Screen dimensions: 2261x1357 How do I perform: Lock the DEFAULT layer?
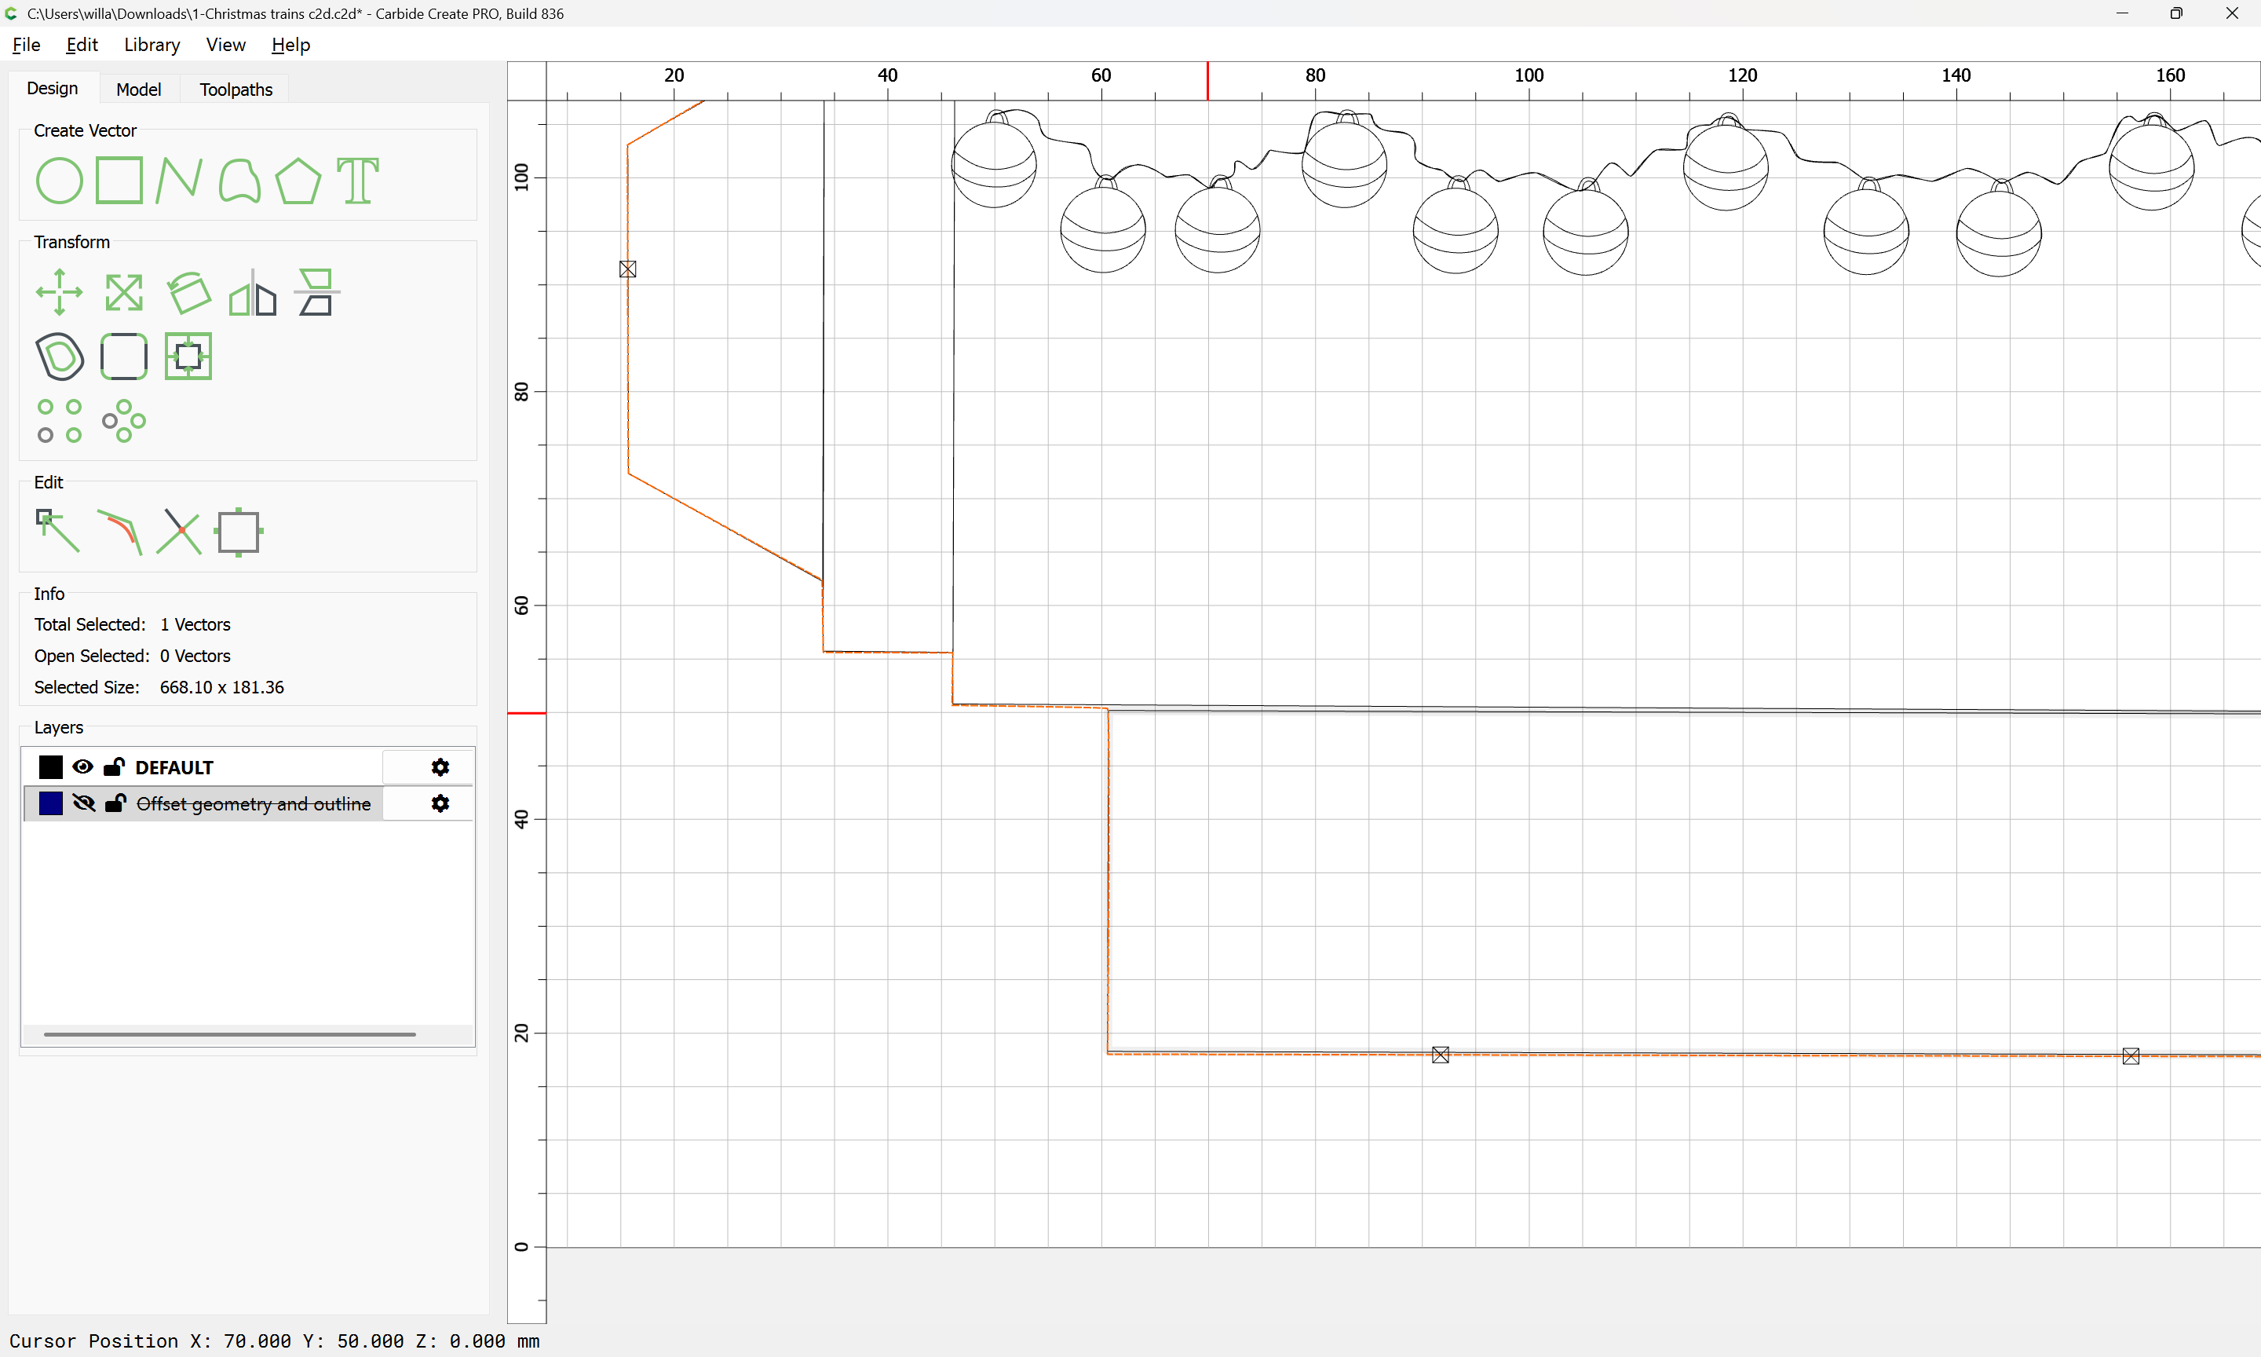[115, 767]
